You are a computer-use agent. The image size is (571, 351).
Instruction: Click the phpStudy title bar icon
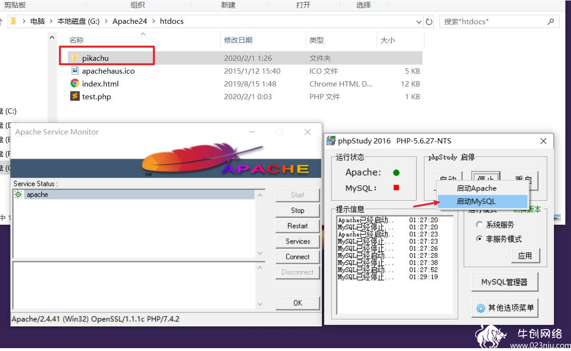pyautogui.click(x=331, y=141)
